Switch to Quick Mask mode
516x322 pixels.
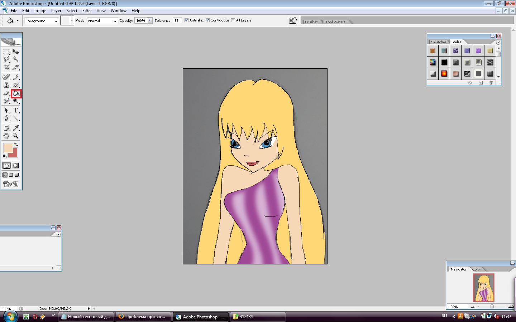(x=15, y=166)
